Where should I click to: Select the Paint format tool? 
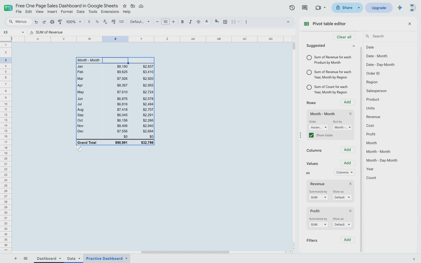point(60,22)
